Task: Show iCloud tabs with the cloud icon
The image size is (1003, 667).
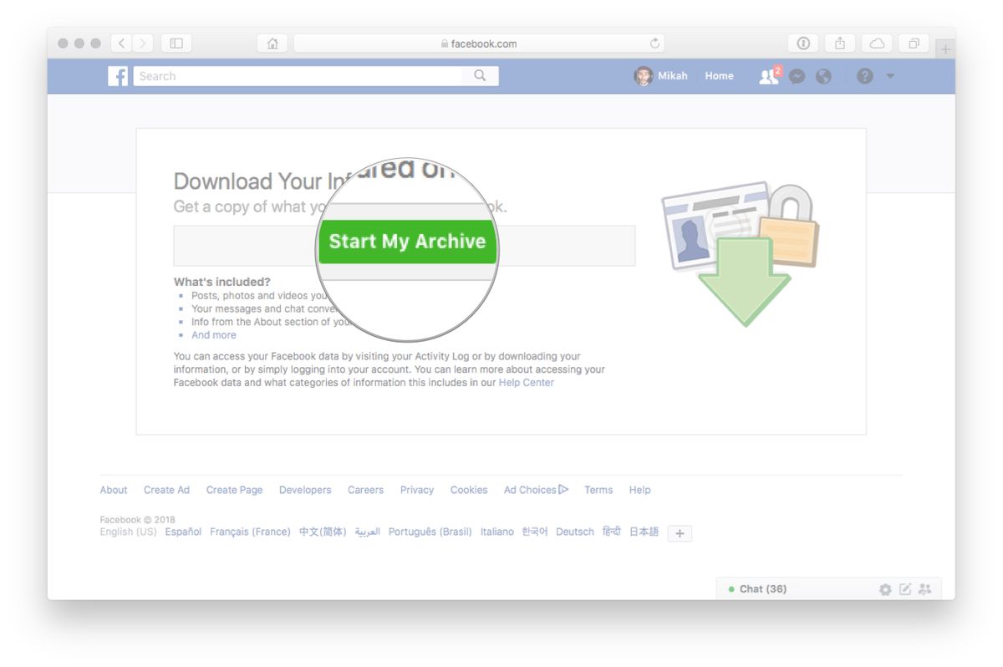Action: click(877, 43)
